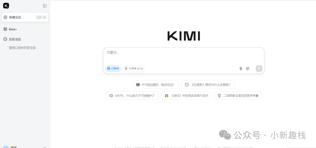
Task: Toggle 长思考 (k1.5) mode
Action: pos(134,68)
